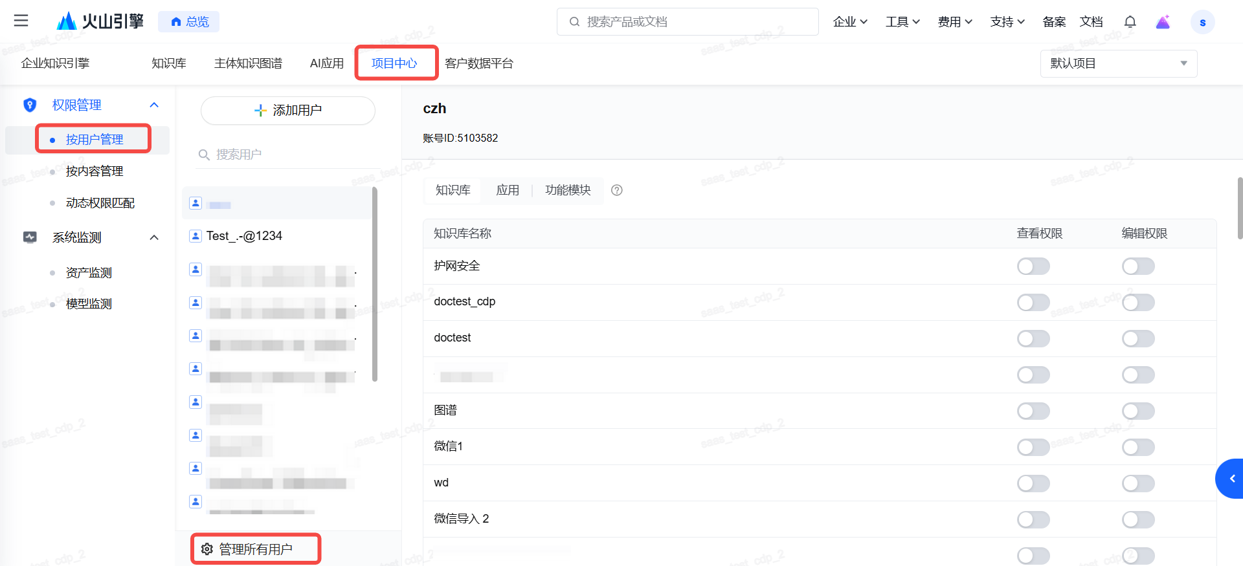
Task: Open the 费用 dropdown menu
Action: pos(955,22)
